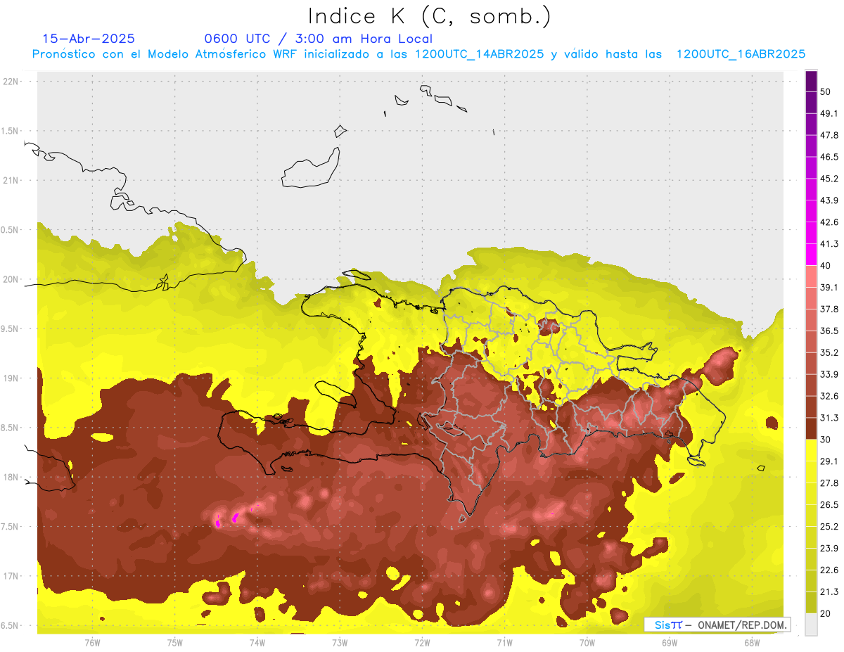This screenshot has width=844, height=652.
Task: Click the '0600 UTC / 3:00 am Hora Local' text
Action: coord(318,39)
